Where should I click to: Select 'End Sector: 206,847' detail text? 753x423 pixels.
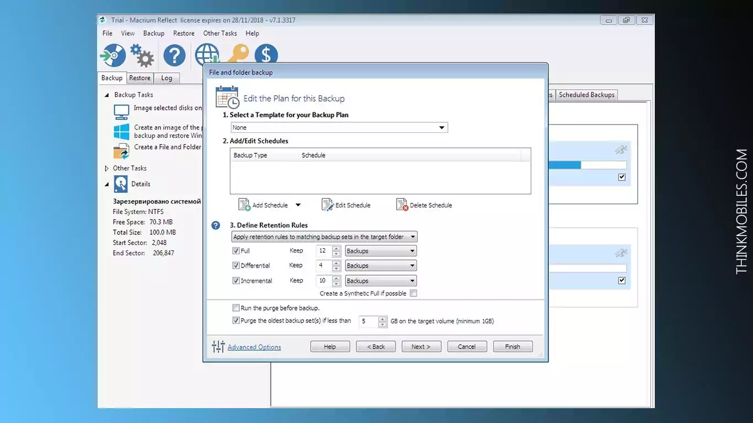[143, 253]
